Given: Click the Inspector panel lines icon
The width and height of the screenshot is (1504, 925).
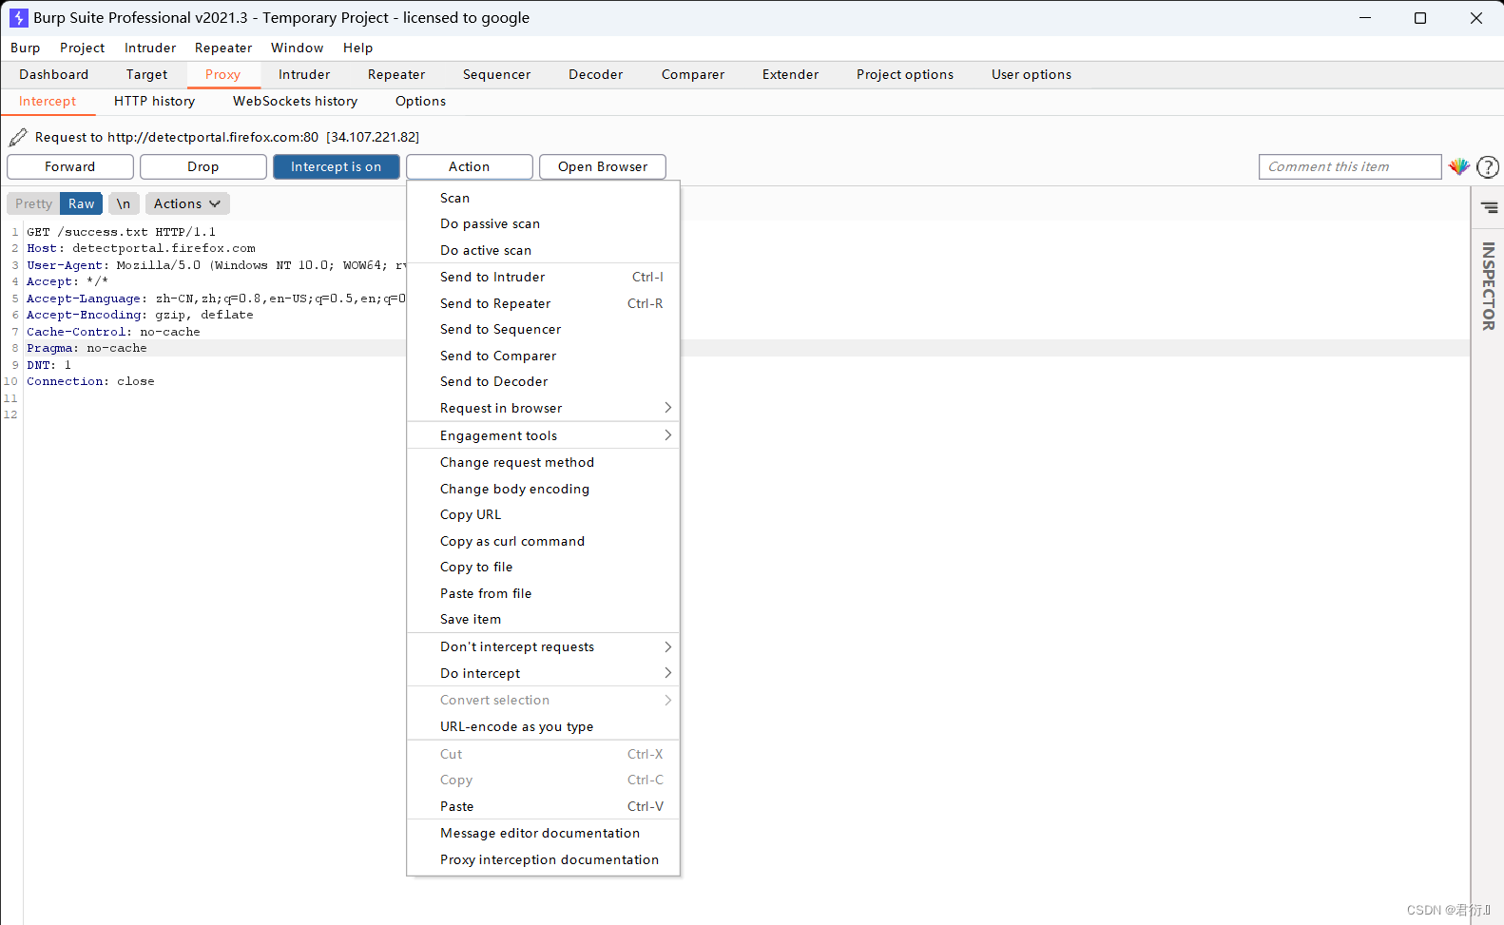Looking at the screenshot, I should pos(1489,207).
